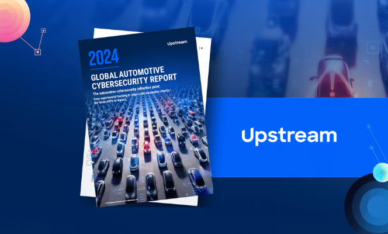This screenshot has width=388, height=234.
Task: Click the "2024" year text on the cover
Action: point(103,57)
